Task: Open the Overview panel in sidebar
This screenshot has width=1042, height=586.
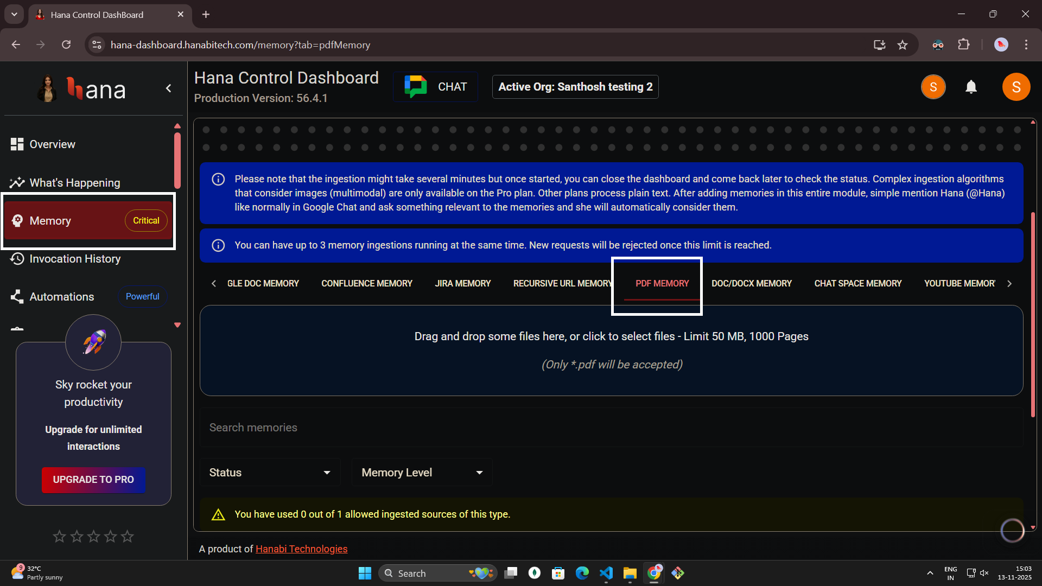Action: pos(52,144)
